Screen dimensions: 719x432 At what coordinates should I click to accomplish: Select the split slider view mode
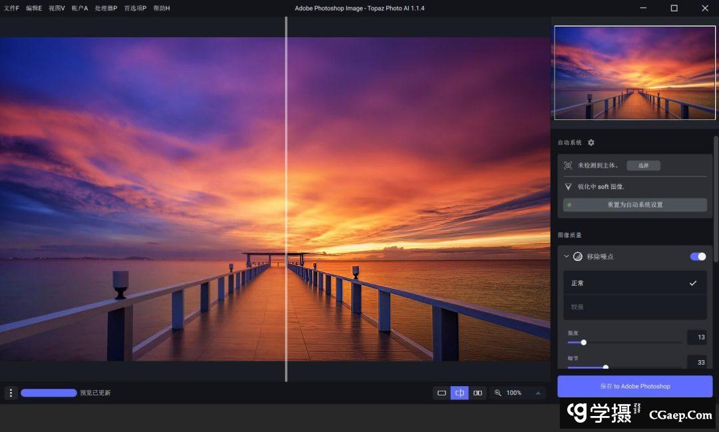(x=459, y=393)
